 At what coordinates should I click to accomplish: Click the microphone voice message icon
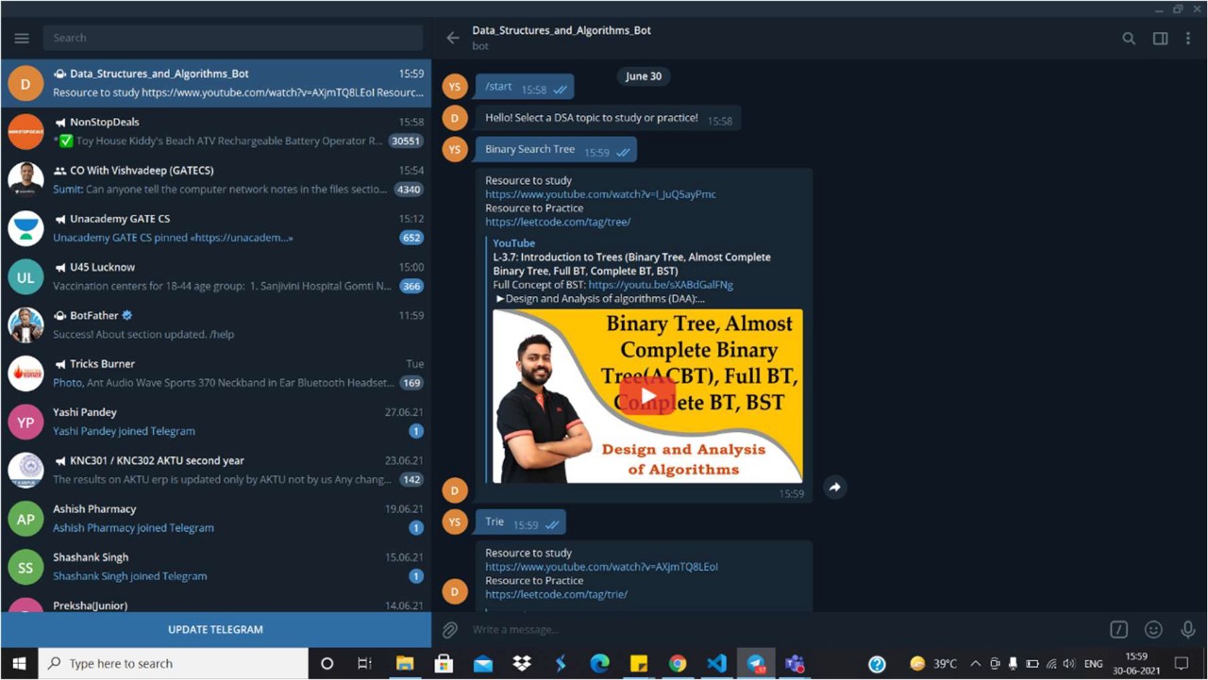(x=1188, y=629)
